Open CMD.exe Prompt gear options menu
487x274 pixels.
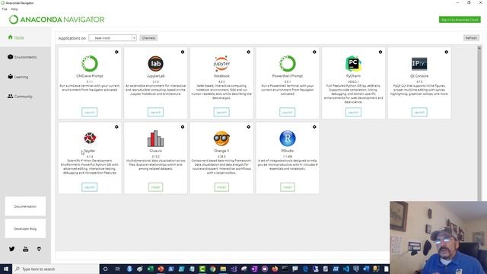pos(116,52)
